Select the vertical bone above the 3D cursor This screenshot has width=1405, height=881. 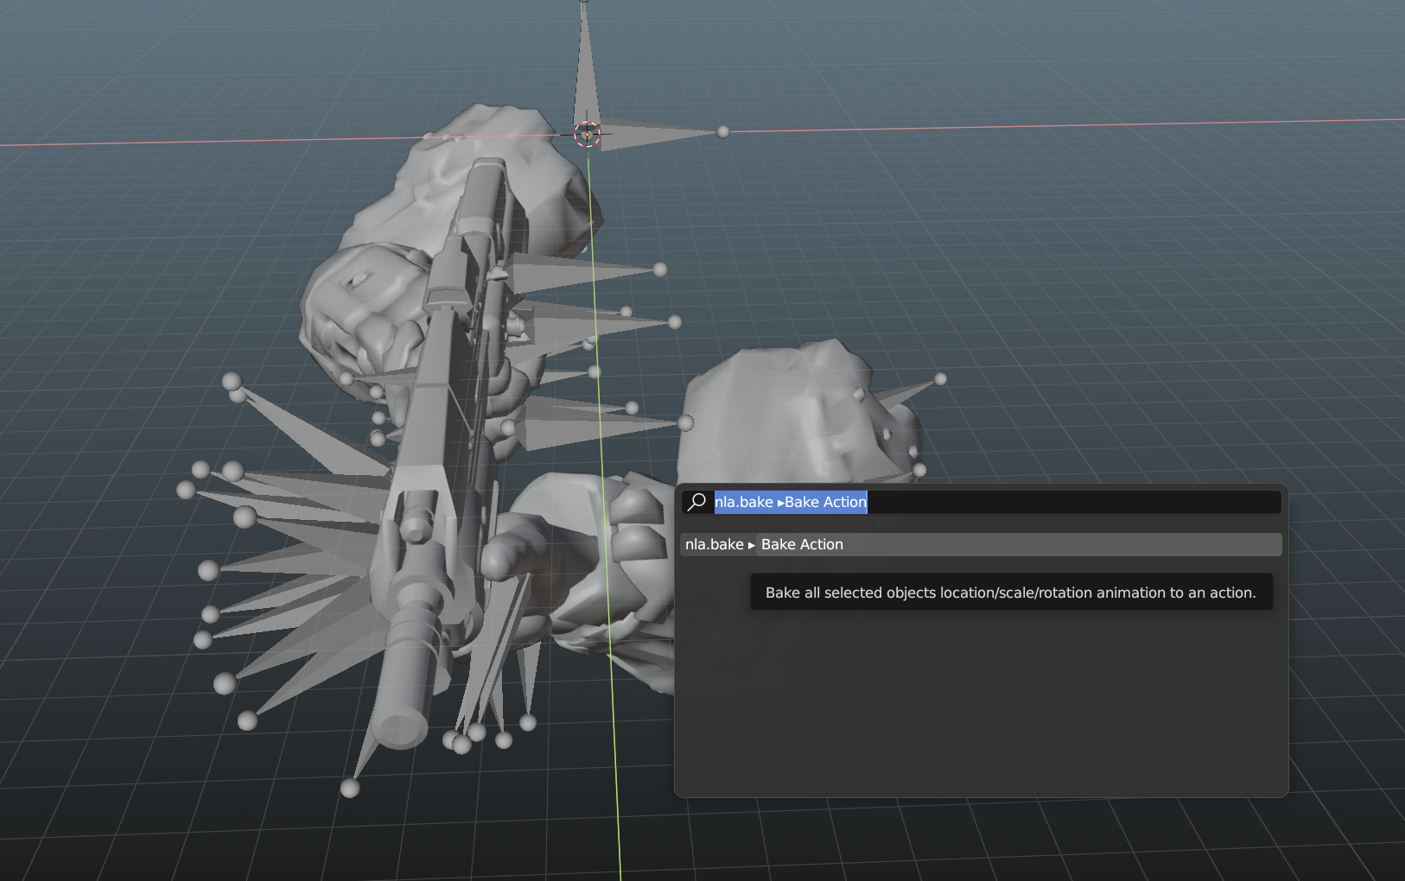[x=586, y=69]
